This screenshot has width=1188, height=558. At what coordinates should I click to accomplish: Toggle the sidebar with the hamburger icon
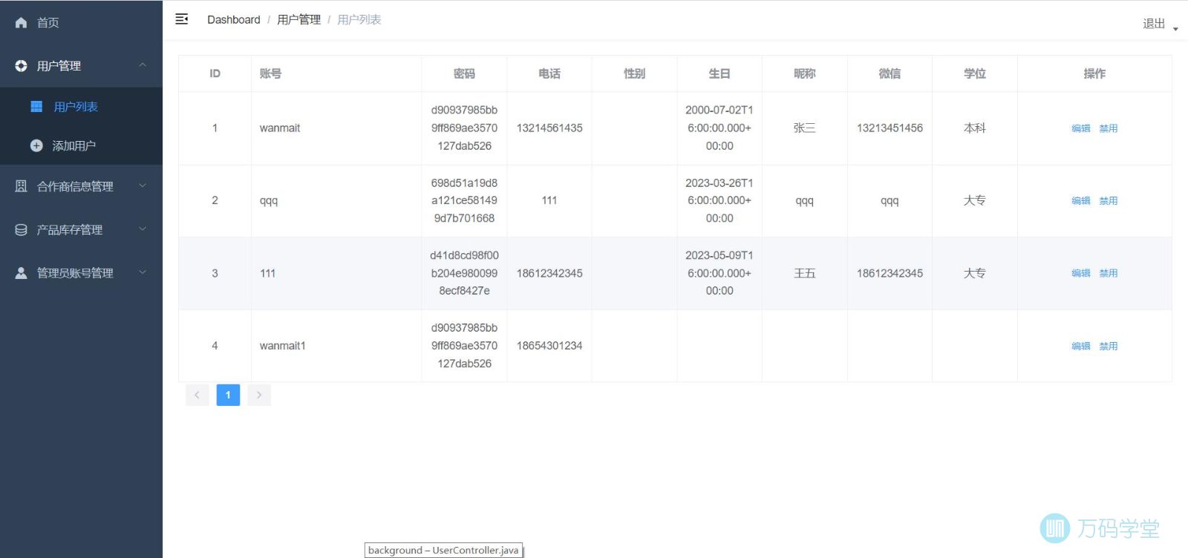(182, 19)
